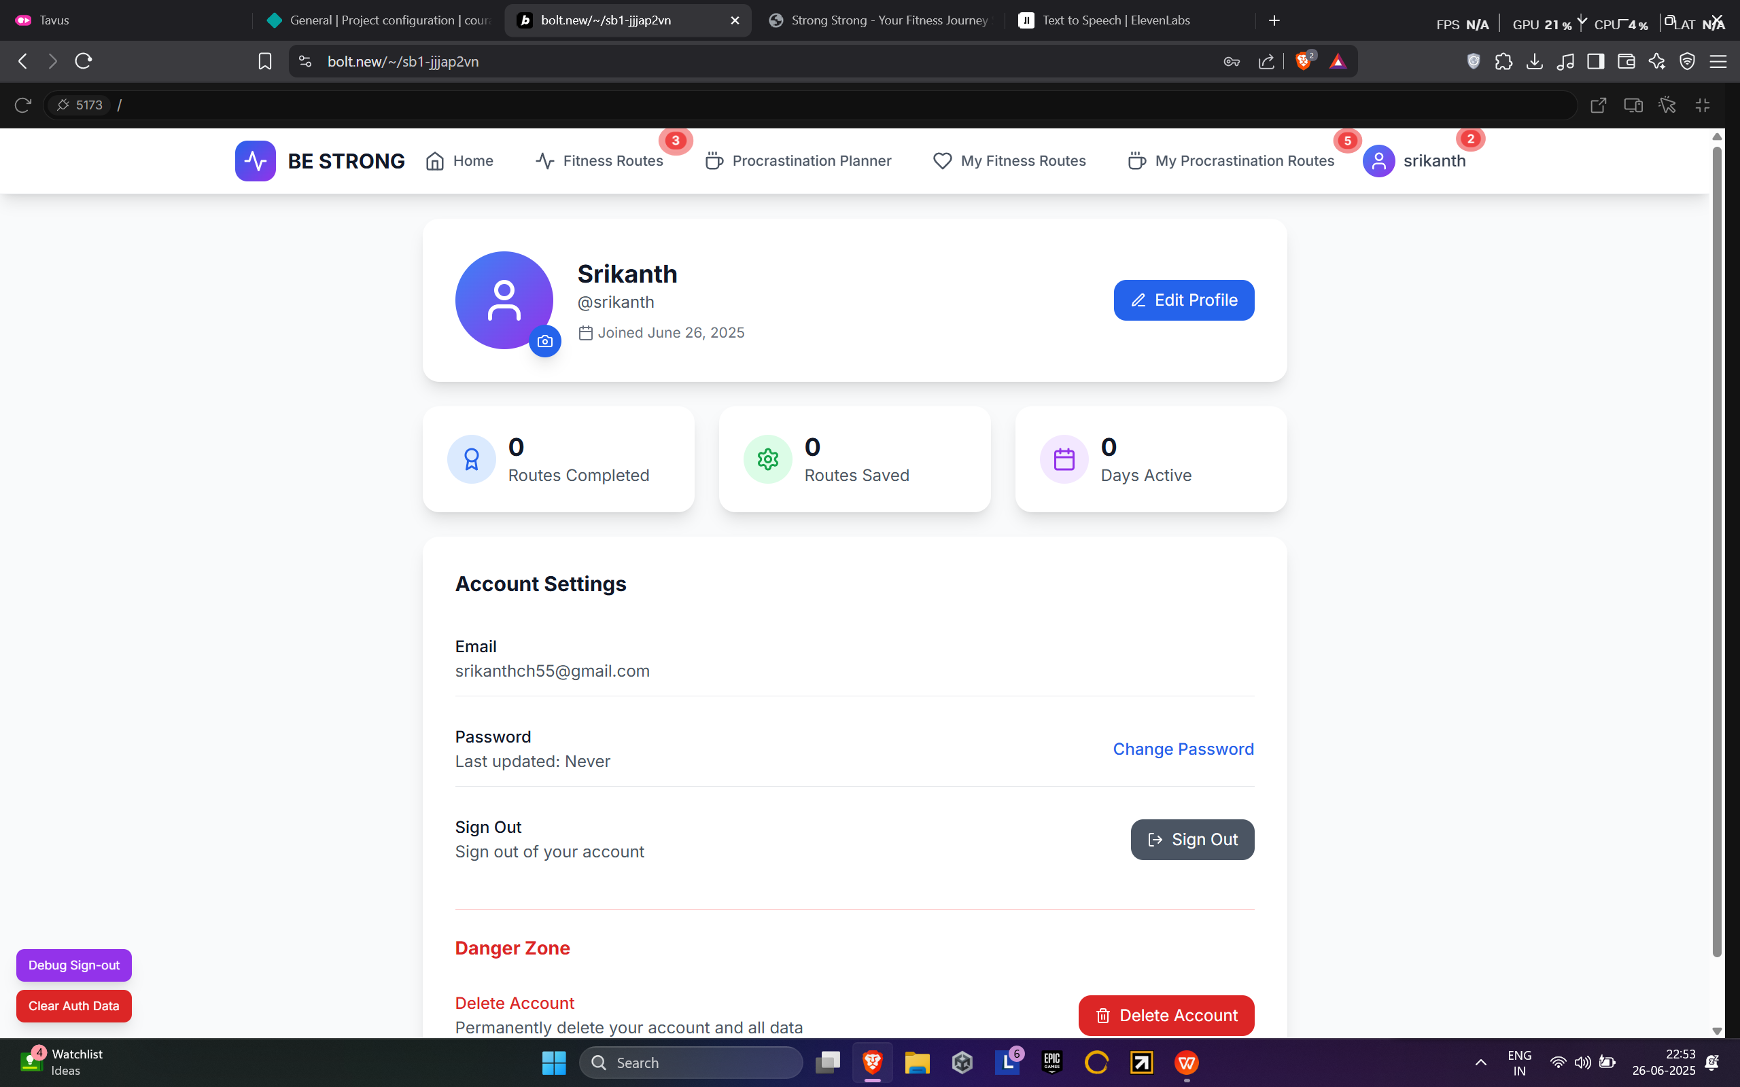Click the BE STRONG logo icon

pyautogui.click(x=256, y=160)
